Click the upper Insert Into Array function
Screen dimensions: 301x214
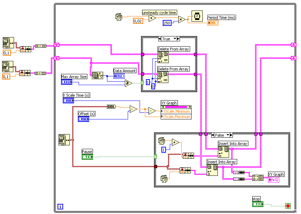pos(223,152)
